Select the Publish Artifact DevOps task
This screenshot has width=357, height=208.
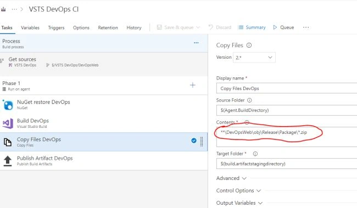tap(104, 161)
